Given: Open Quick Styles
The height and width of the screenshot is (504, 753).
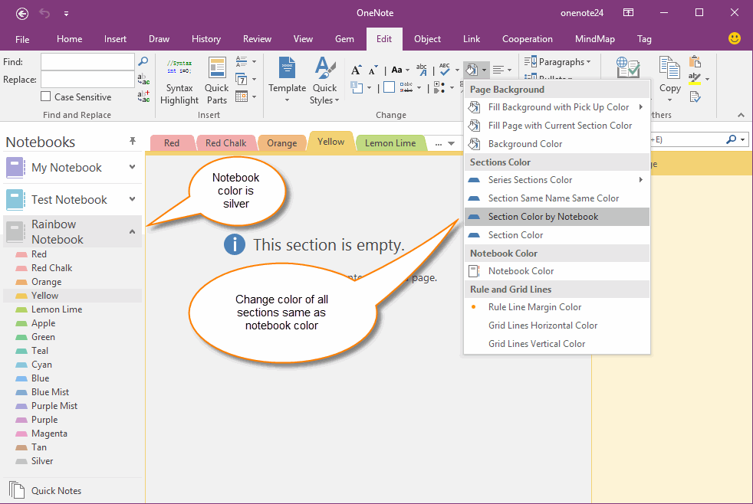Looking at the screenshot, I should point(324,81).
